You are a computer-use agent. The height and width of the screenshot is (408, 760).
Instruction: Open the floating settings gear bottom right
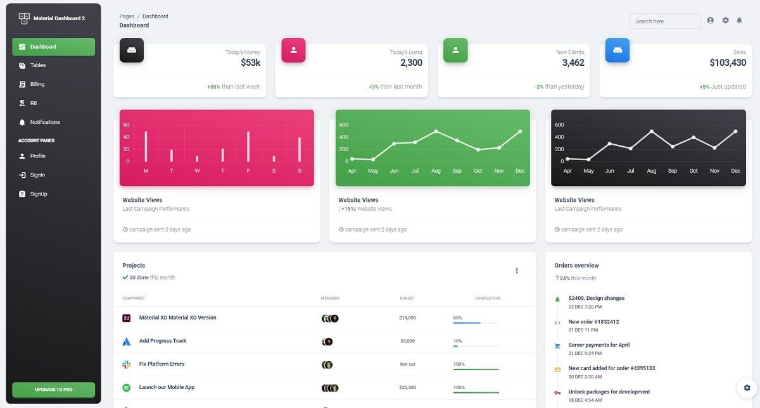click(x=747, y=388)
